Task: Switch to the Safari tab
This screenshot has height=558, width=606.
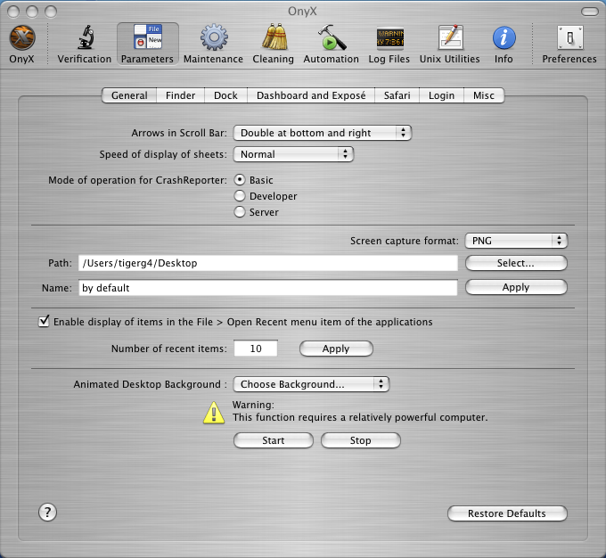Action: [x=397, y=95]
